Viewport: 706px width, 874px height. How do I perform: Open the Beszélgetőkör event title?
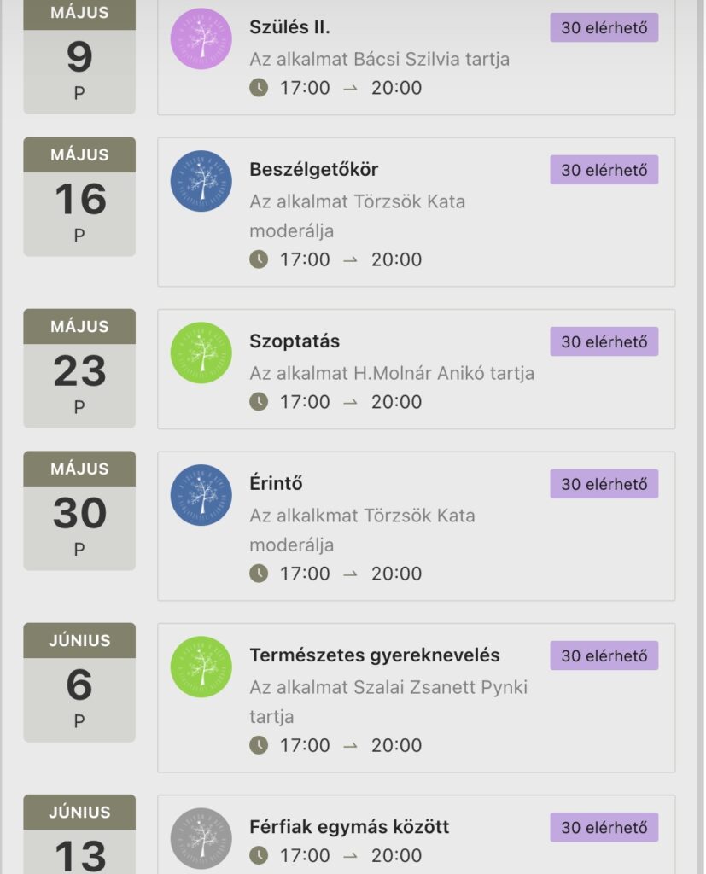tap(313, 170)
